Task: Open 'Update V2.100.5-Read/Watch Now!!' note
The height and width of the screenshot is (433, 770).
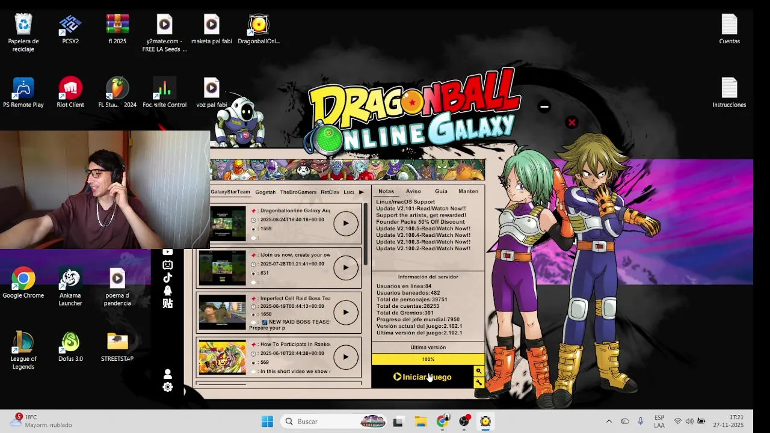Action: pos(423,229)
